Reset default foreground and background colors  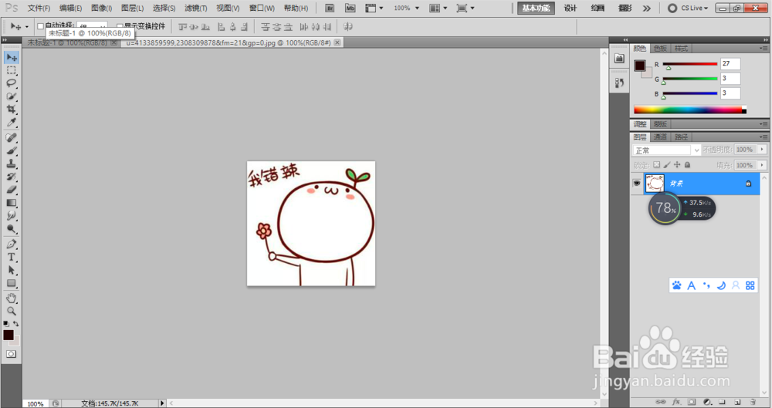coord(6,324)
